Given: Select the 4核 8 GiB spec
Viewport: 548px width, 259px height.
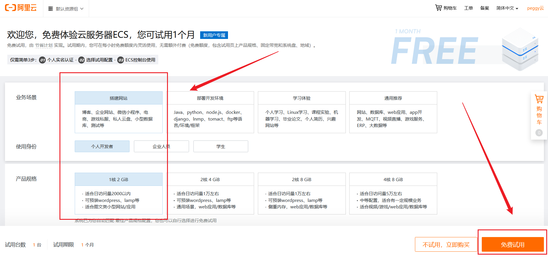Looking at the screenshot, I should pos(393,193).
